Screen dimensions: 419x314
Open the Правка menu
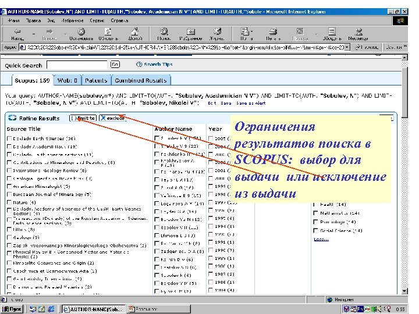(33, 20)
